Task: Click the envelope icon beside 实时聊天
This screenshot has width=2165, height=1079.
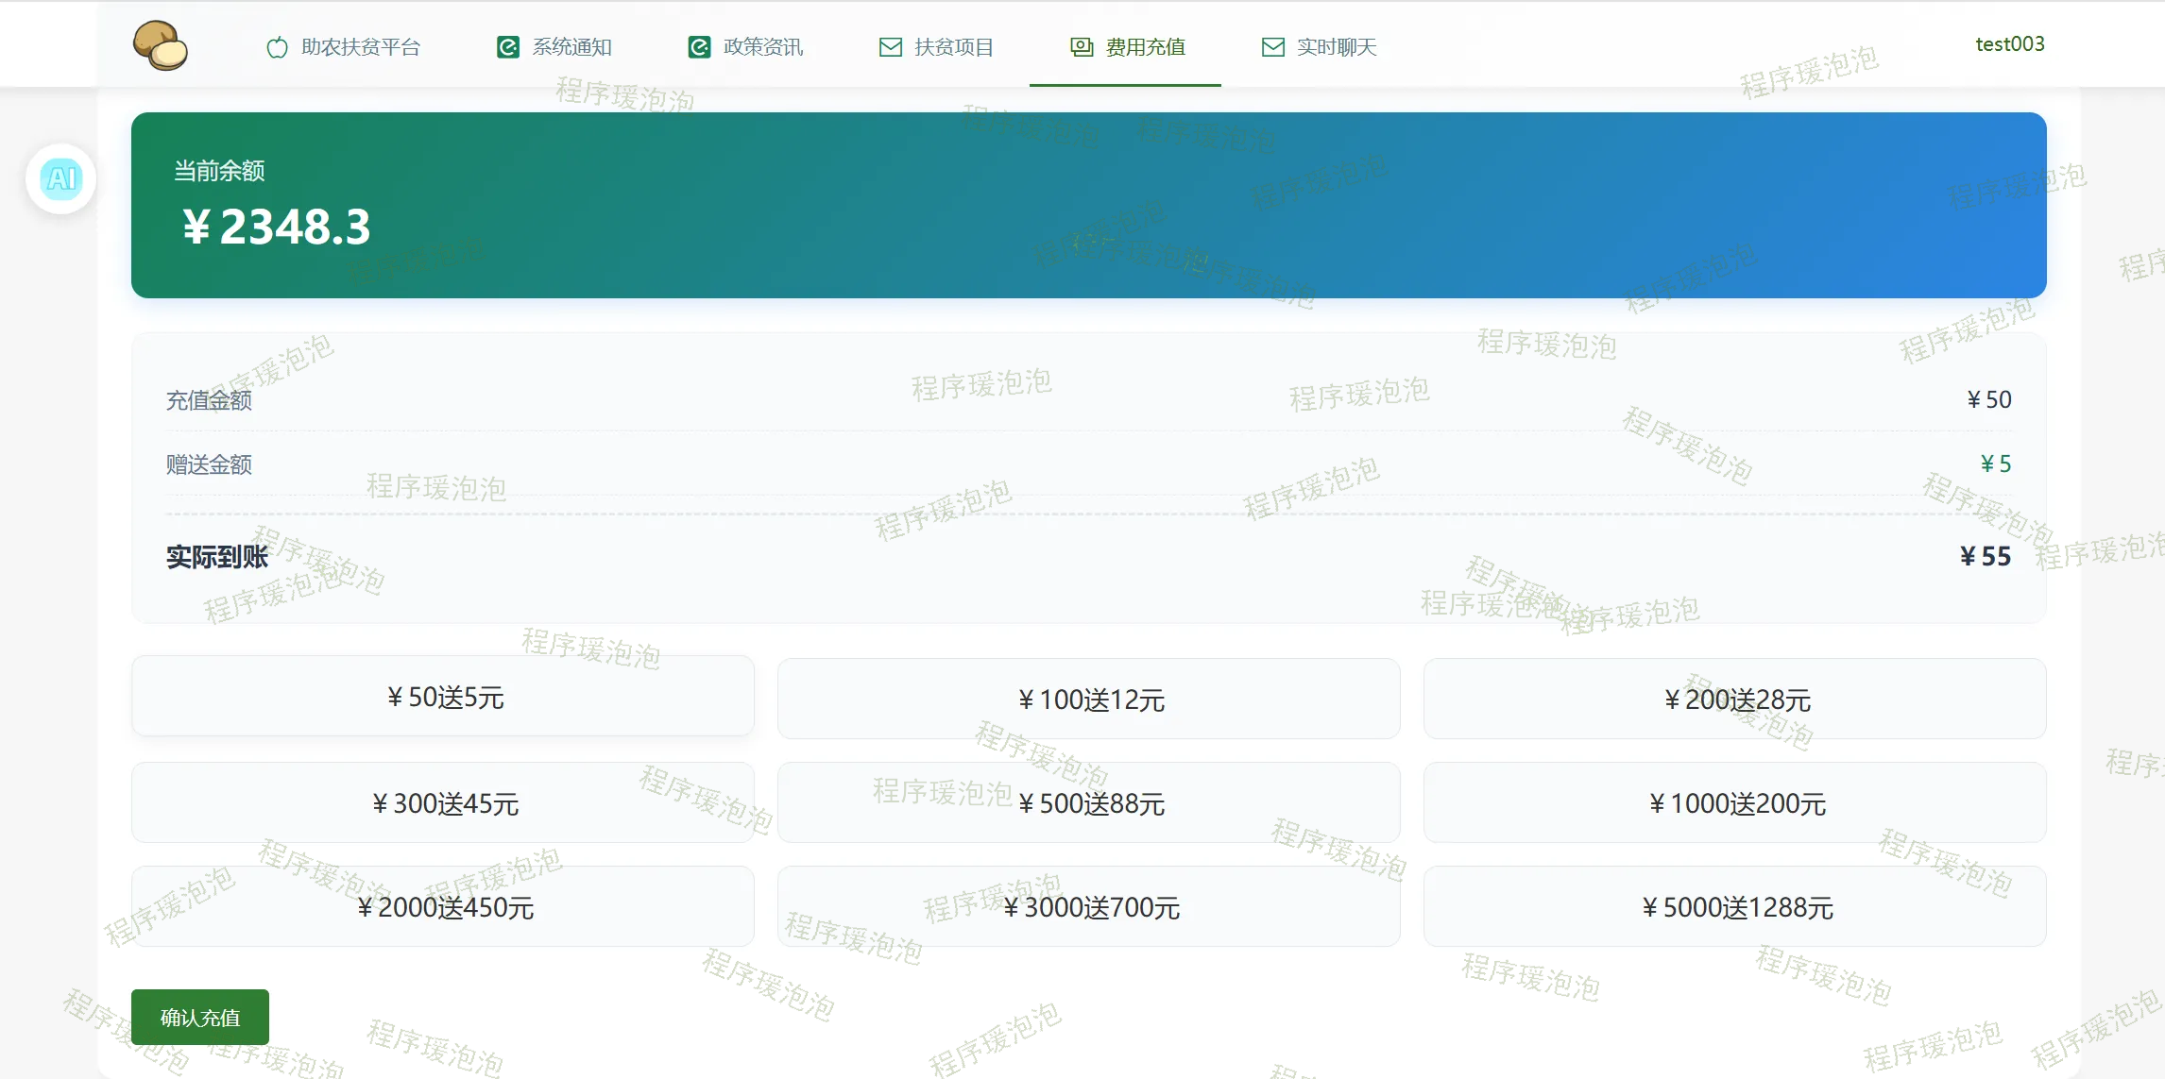Action: coord(1272,47)
